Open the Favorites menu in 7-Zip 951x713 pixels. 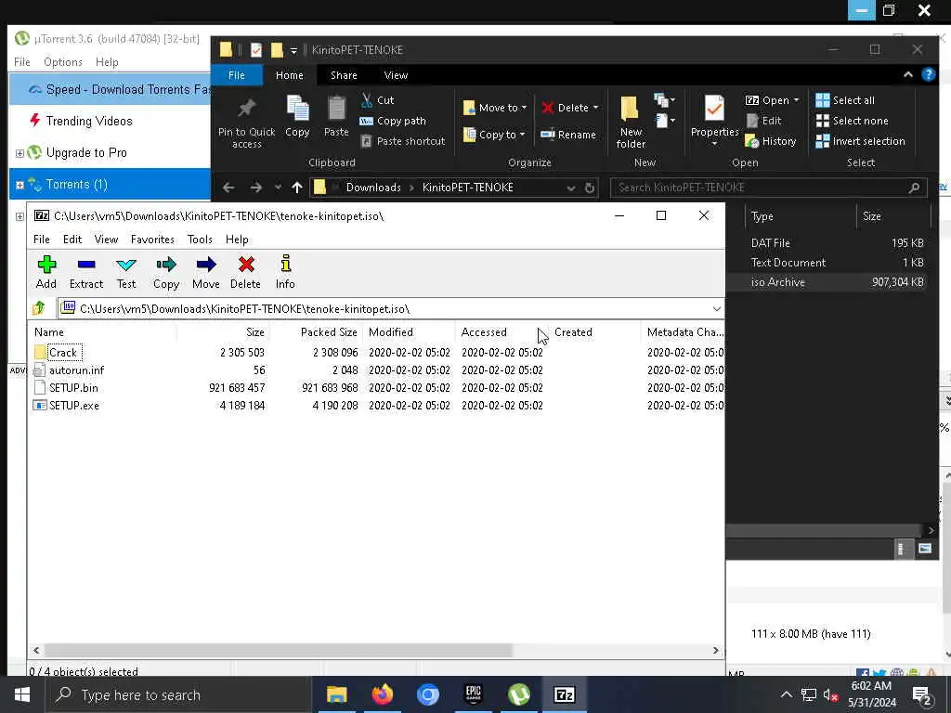[152, 240]
